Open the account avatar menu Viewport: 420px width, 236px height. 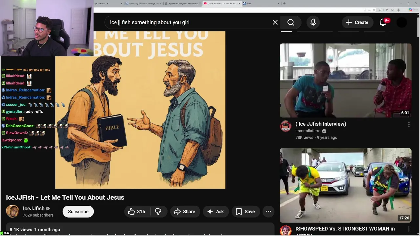[402, 22]
